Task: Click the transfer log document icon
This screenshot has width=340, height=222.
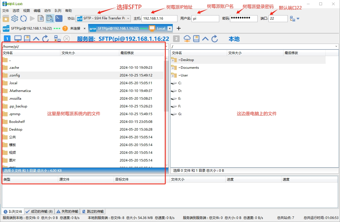Action: 40,18
